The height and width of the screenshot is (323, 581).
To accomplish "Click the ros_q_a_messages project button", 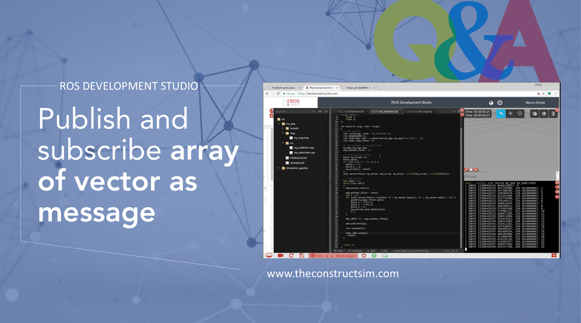I will tap(333, 256).
